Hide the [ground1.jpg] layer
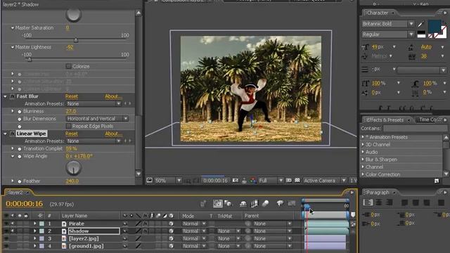The image size is (450, 253). point(6,246)
